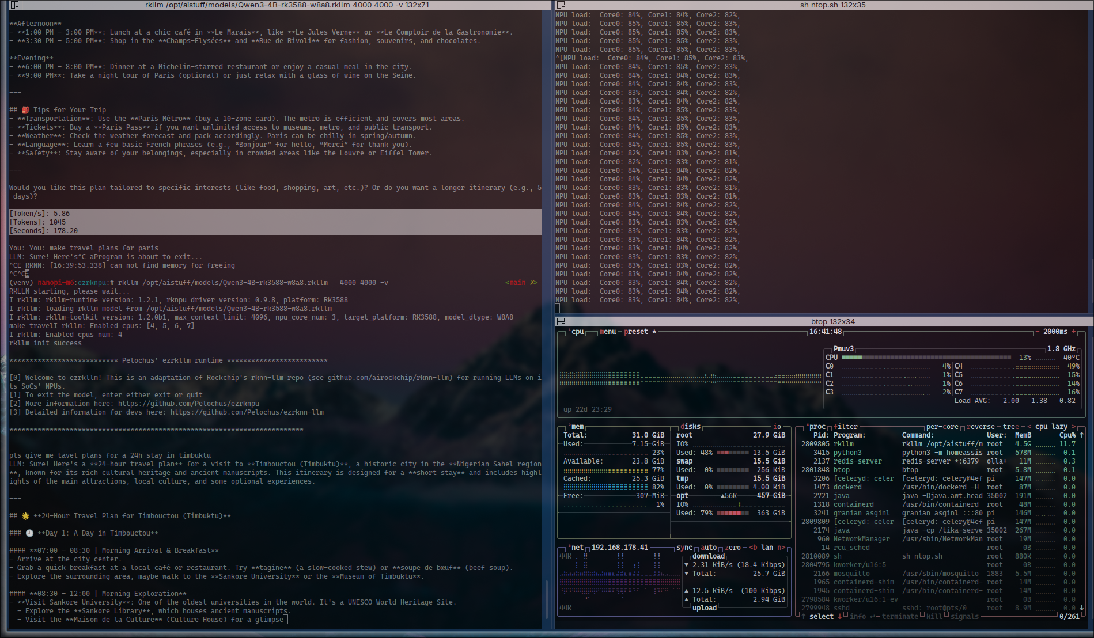The height and width of the screenshot is (638, 1094).
Task: Select previous sort column arrow before 'cpu lazy'
Action: 1029,427
